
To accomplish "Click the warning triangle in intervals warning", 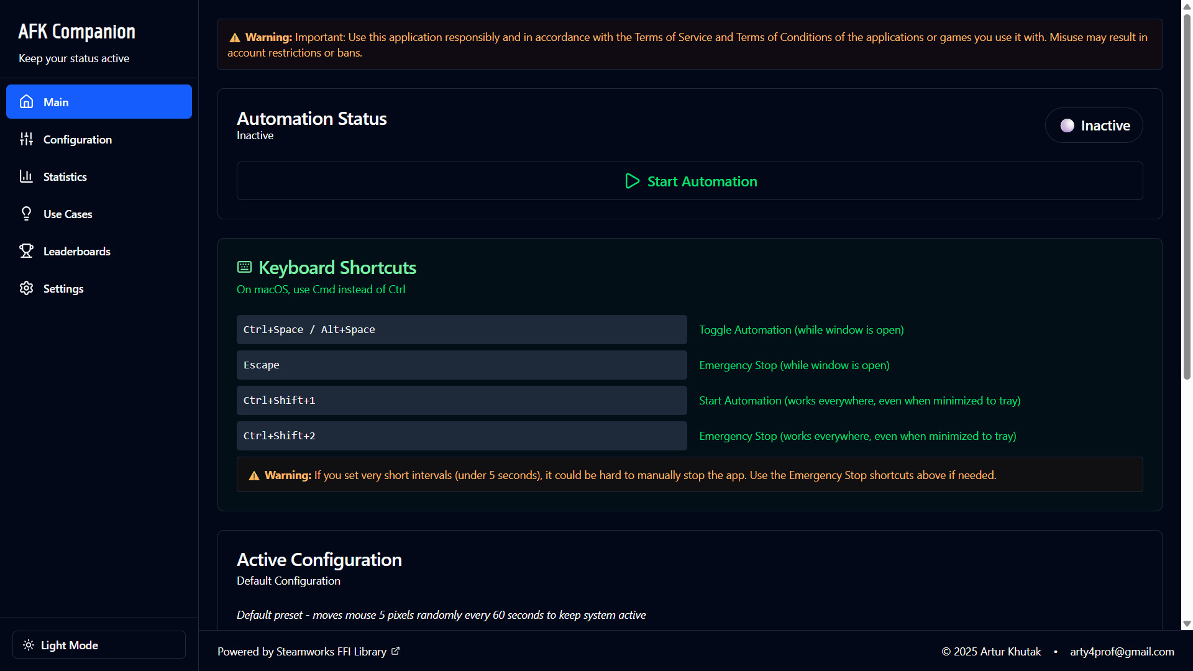I will tap(254, 475).
